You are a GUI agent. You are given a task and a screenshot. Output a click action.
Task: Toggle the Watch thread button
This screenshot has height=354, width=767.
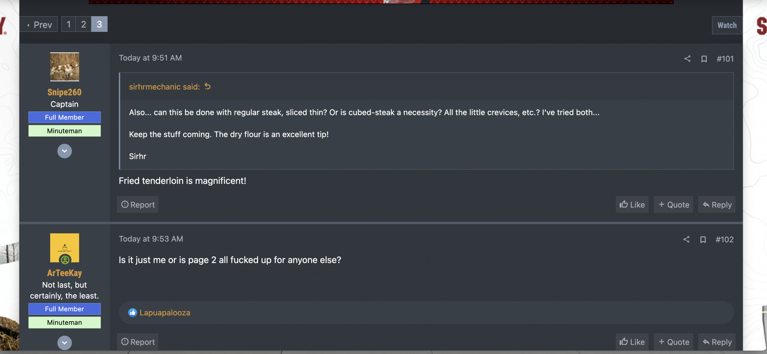[727, 25]
